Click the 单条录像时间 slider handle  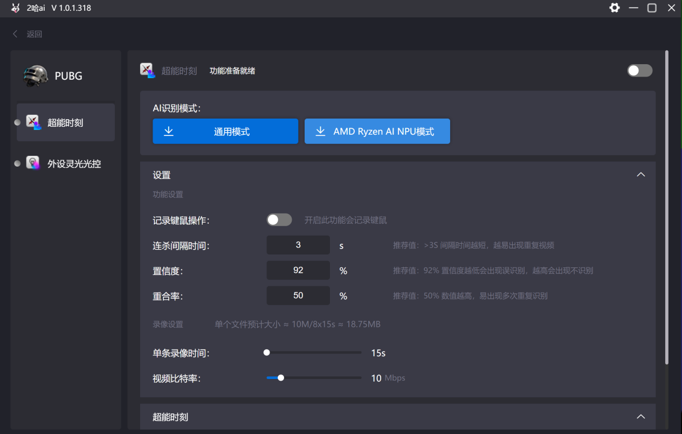266,353
